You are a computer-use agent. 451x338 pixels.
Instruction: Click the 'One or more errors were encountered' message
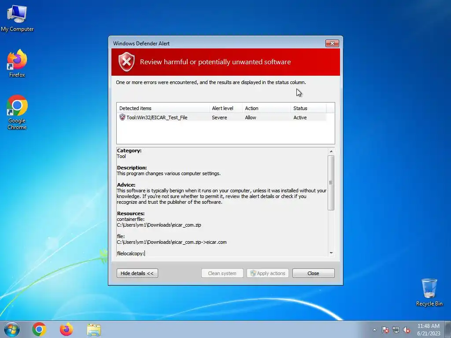coord(211,82)
